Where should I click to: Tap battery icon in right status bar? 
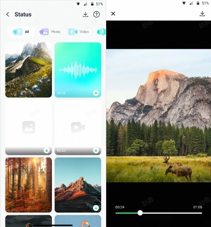click(198, 3)
